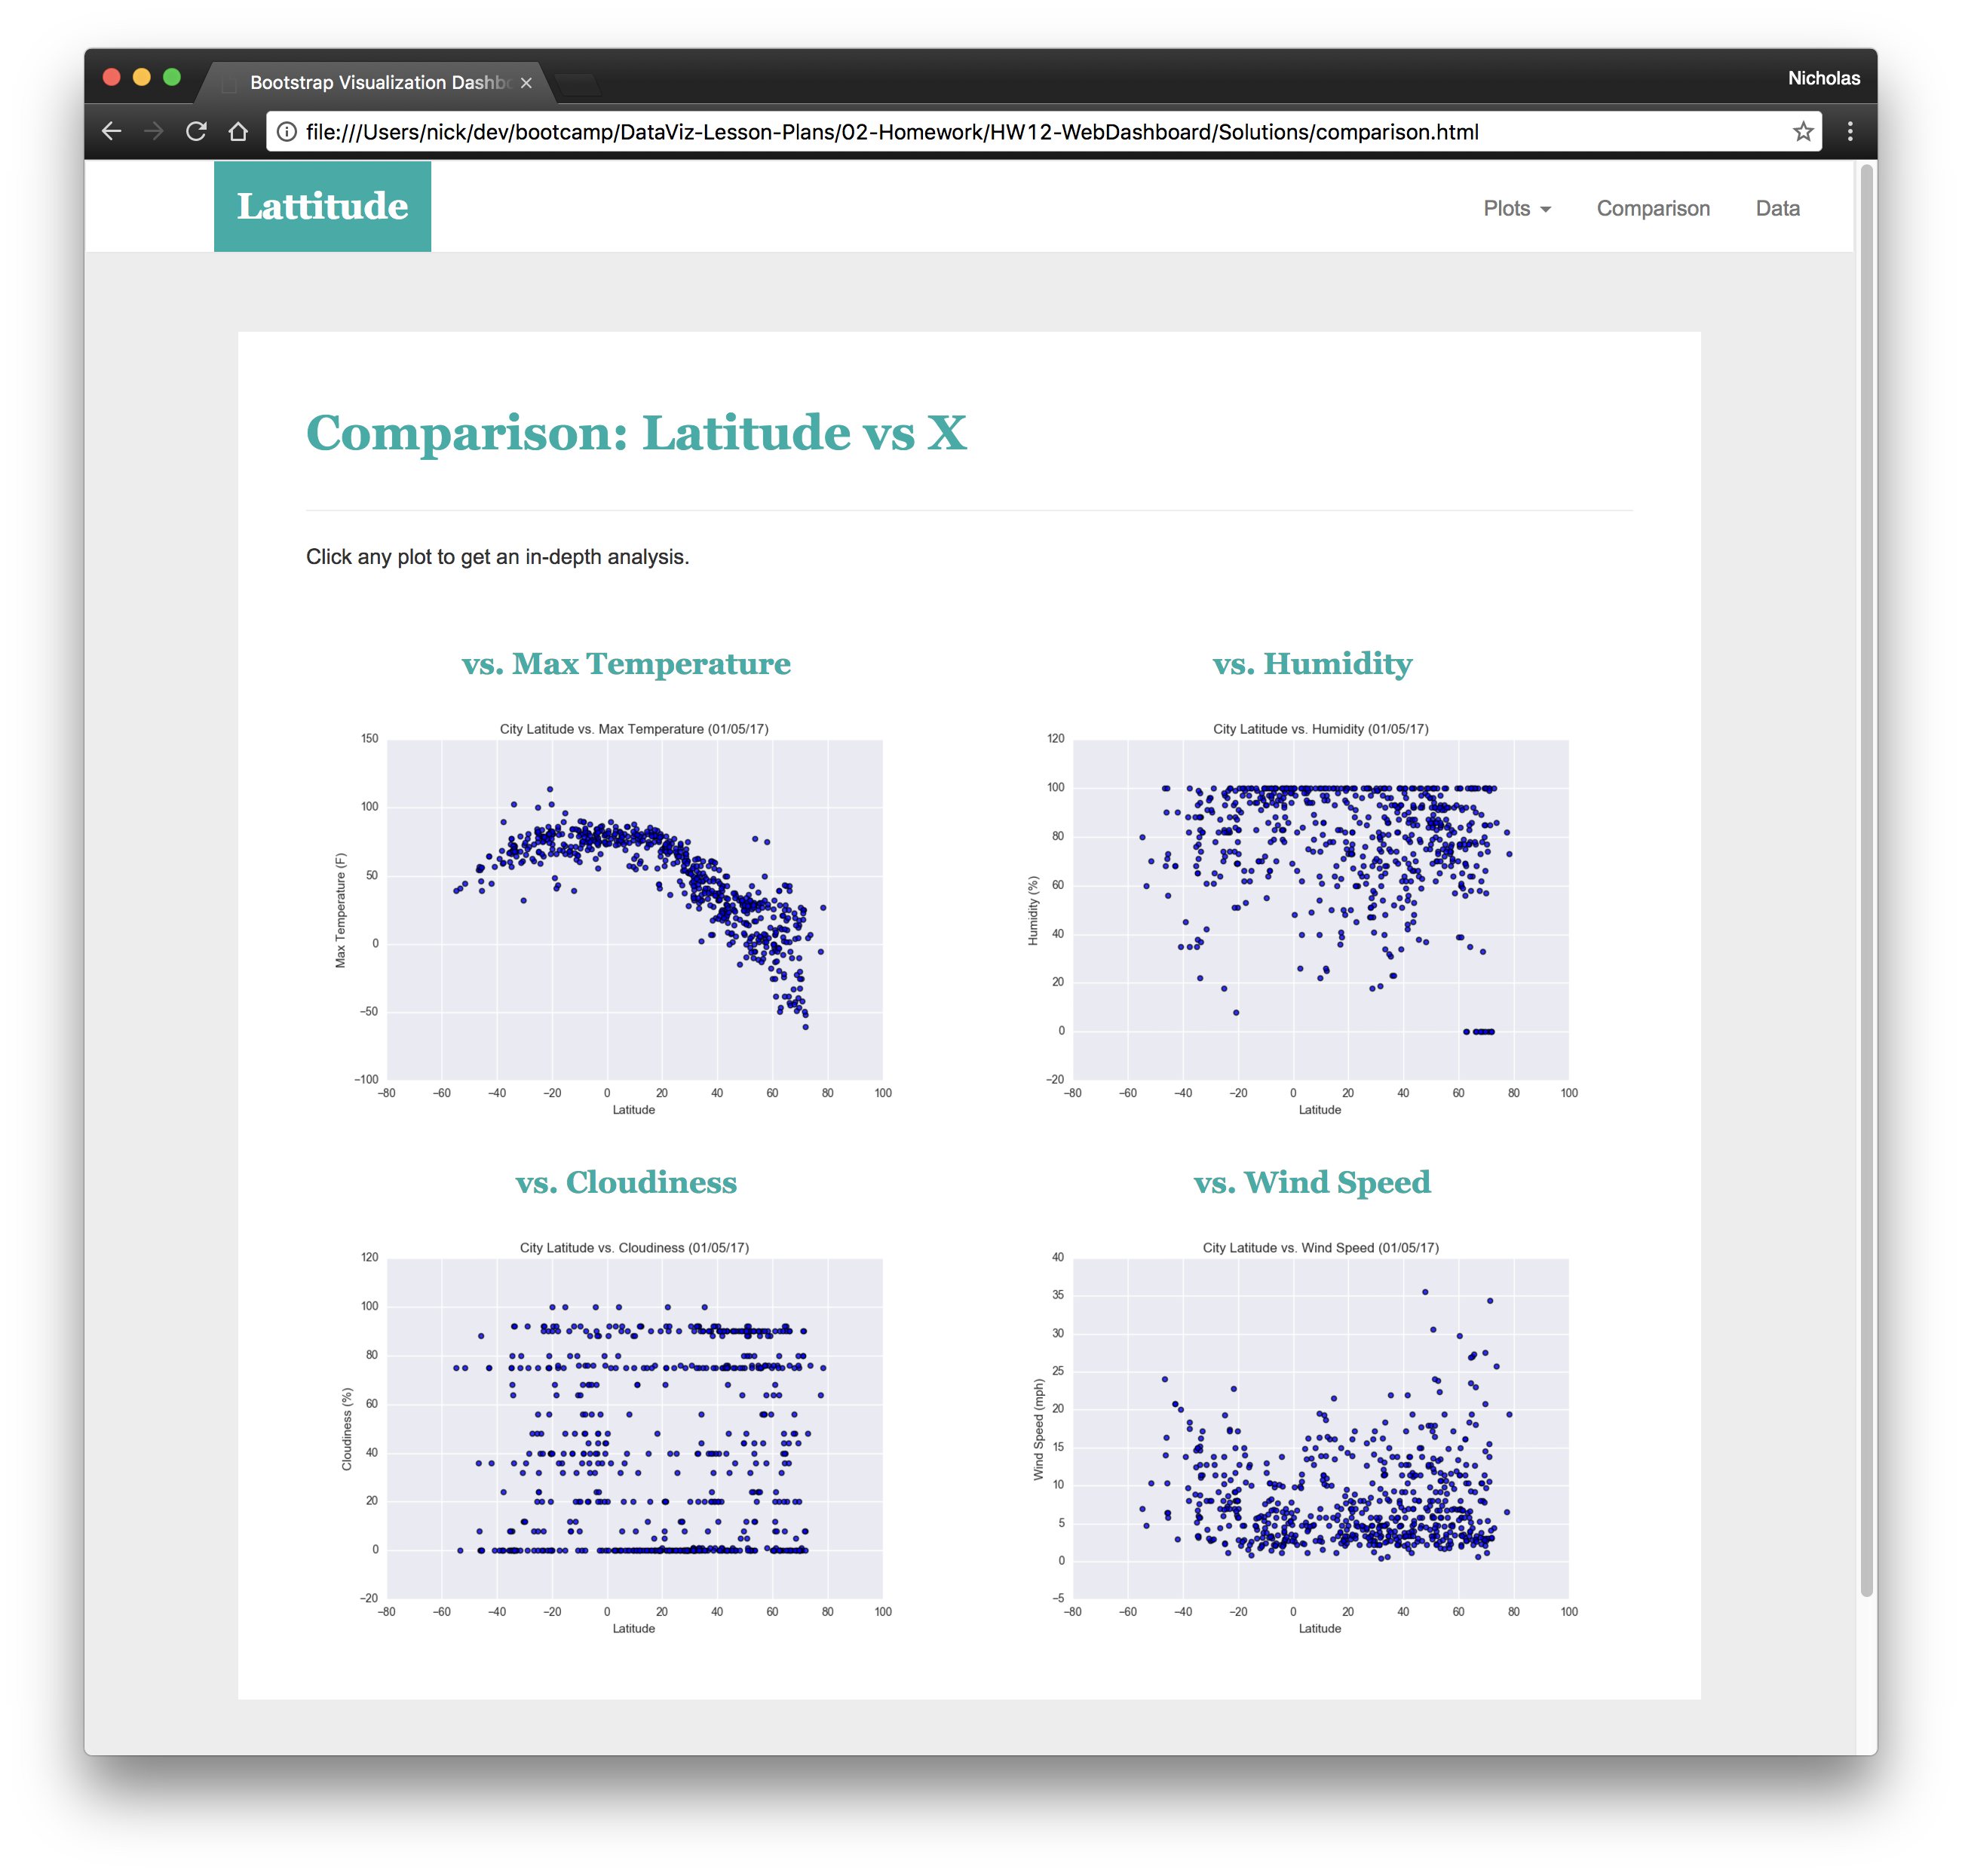Select the Comparison navigation tab
The width and height of the screenshot is (1962, 1876).
tap(1652, 207)
